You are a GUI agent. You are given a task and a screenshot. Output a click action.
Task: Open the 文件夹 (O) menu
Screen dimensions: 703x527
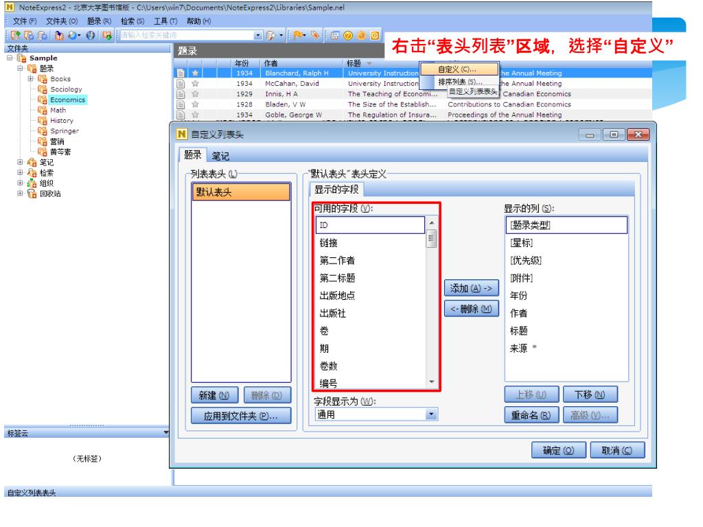click(x=62, y=21)
